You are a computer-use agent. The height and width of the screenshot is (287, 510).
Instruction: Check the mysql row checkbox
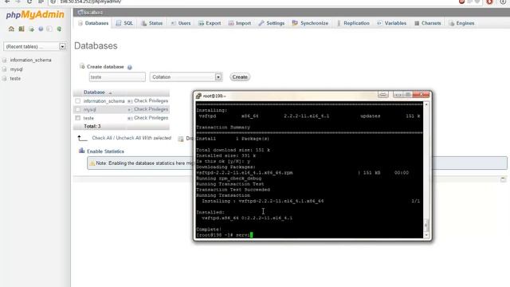[78, 109]
